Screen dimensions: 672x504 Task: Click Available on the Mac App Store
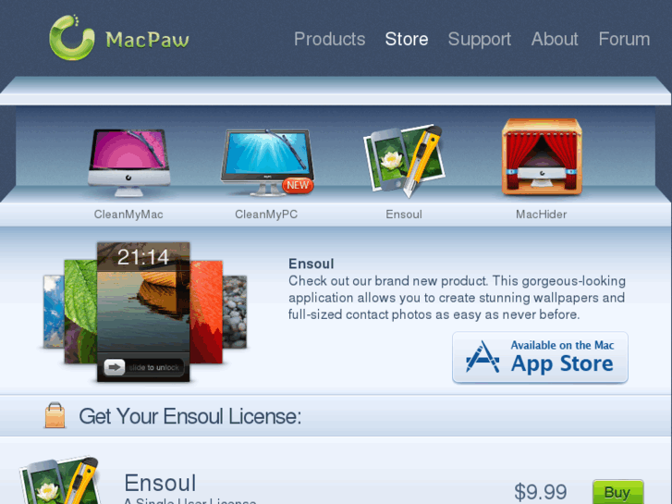(x=540, y=357)
